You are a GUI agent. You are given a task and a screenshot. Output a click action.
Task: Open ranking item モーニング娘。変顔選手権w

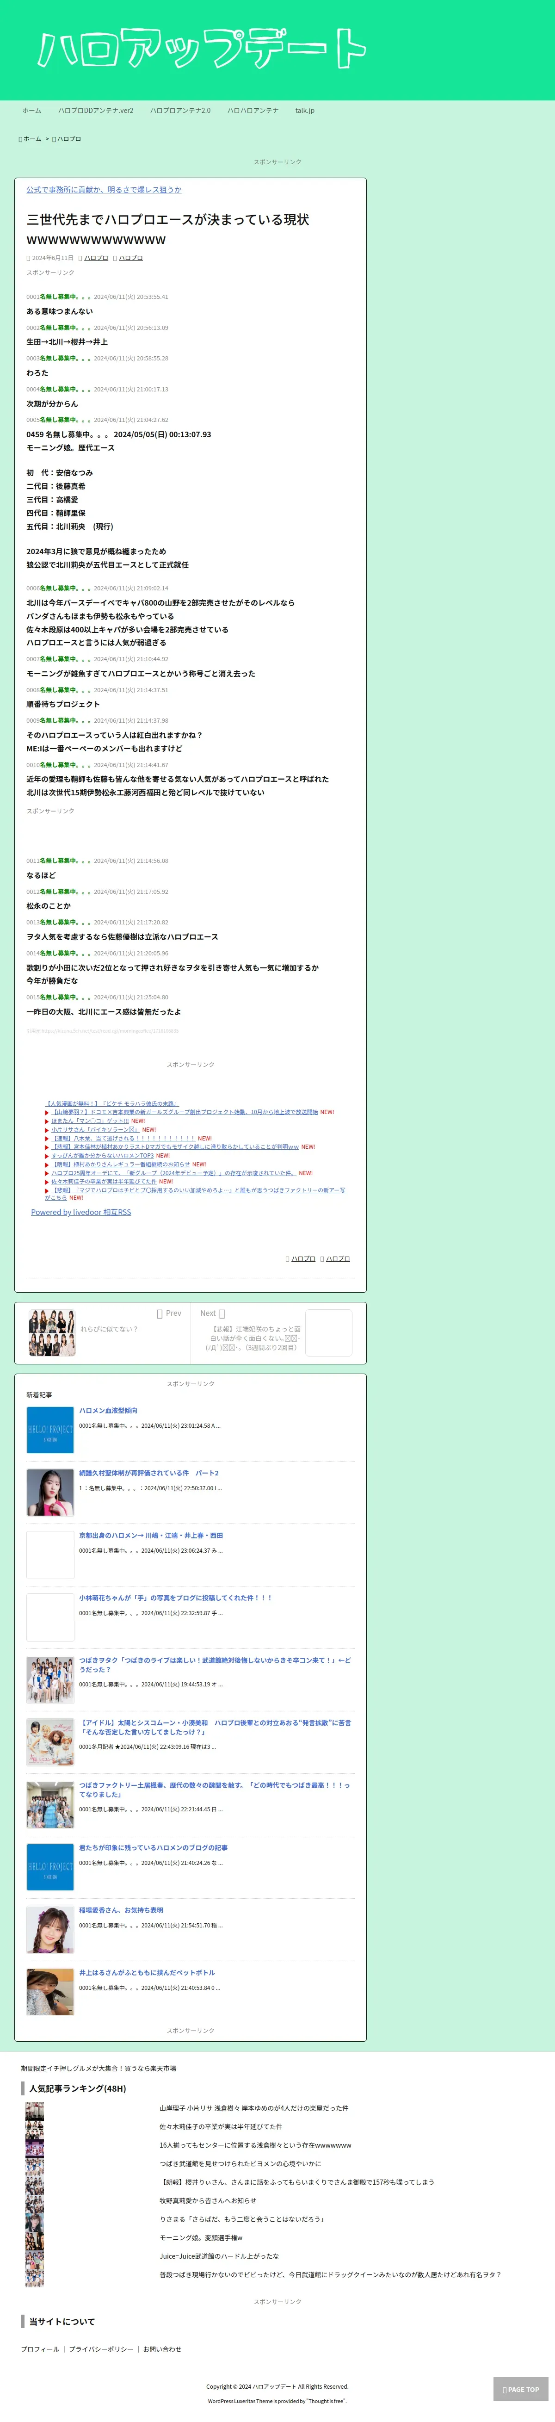coord(200,2238)
